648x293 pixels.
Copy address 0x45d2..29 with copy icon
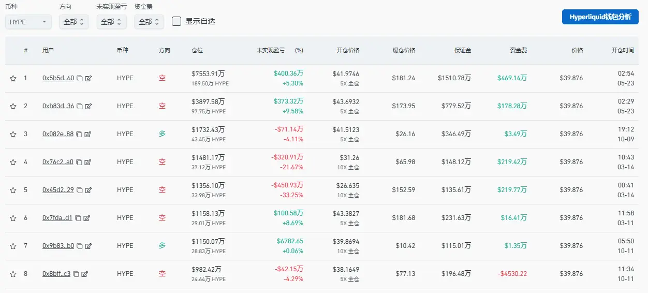[79, 190]
